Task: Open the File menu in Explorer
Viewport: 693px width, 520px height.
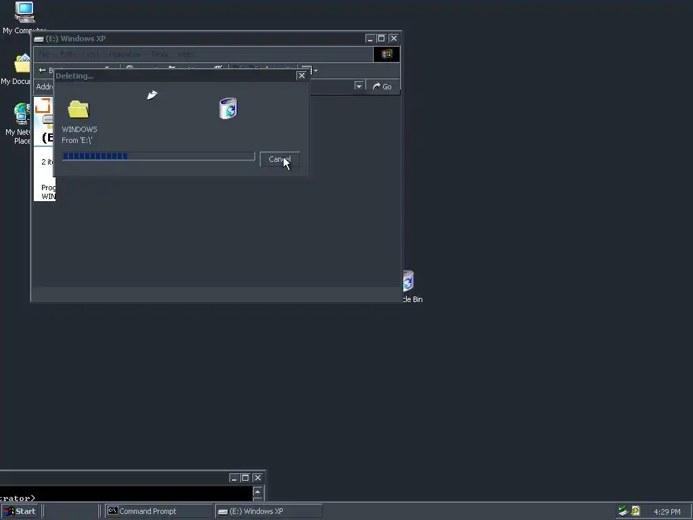Action: [44, 54]
